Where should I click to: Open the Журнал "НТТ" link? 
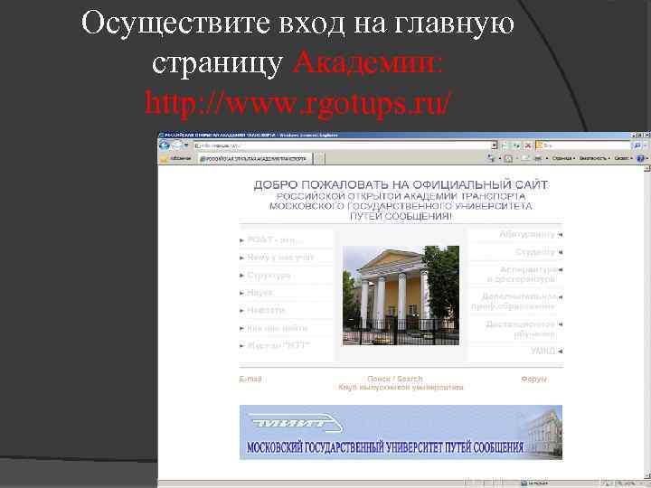[278, 345]
